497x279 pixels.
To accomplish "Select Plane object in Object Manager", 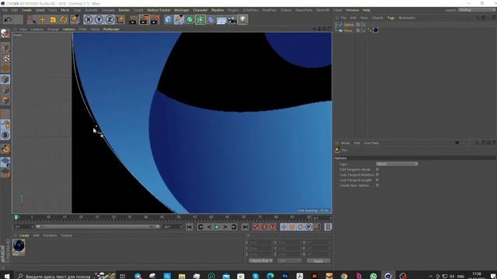I will click(x=348, y=30).
